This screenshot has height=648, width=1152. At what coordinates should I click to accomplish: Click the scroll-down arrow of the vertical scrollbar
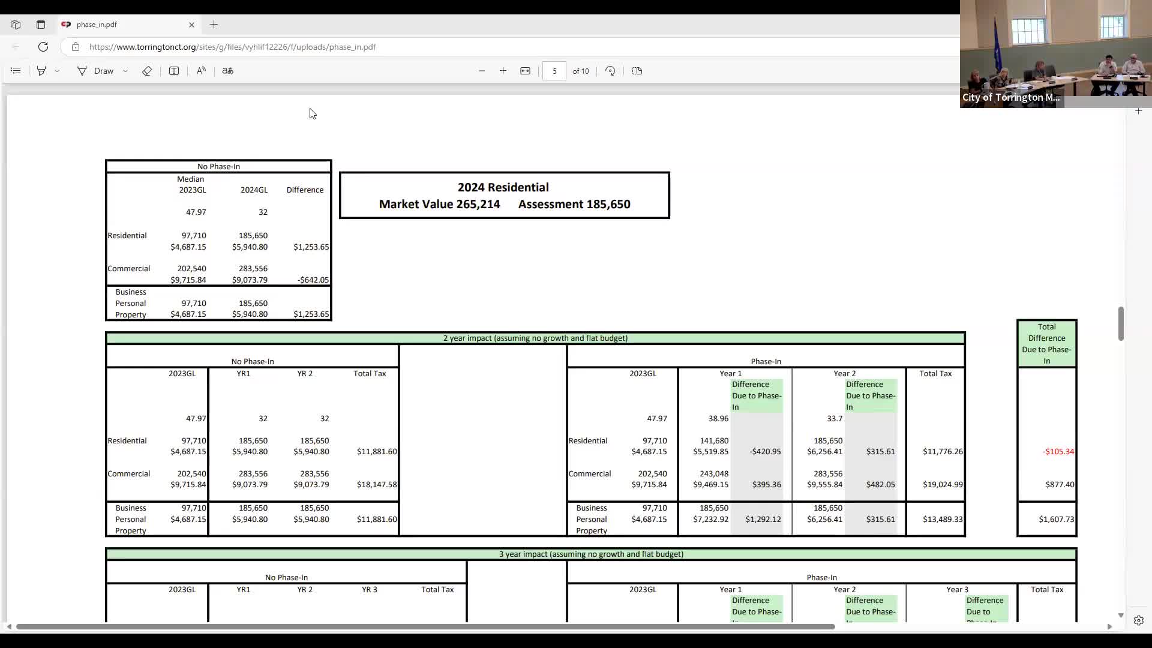[x=1121, y=615]
